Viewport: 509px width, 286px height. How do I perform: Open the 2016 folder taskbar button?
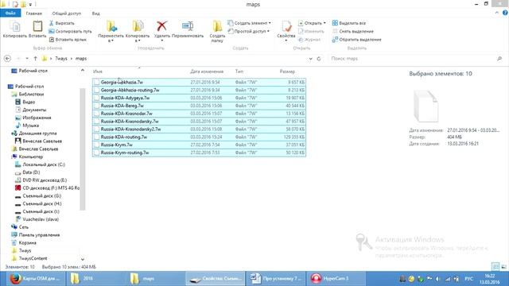pyautogui.click(x=95, y=279)
